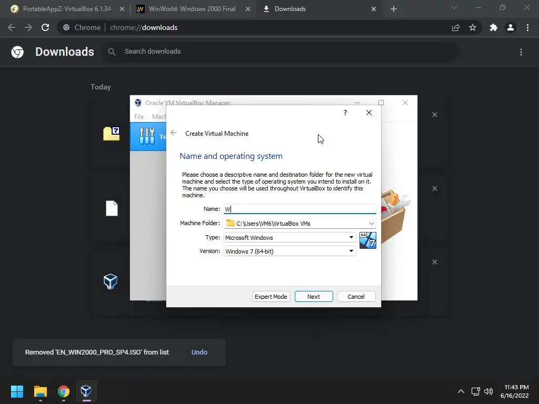Open the volume speaker tray icon
Viewport: 539px width, 404px height.
coord(488,391)
